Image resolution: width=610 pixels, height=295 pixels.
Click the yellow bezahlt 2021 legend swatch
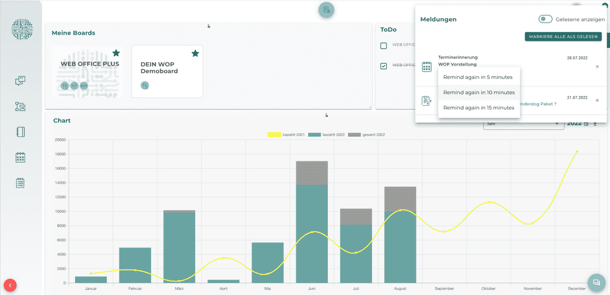point(274,135)
